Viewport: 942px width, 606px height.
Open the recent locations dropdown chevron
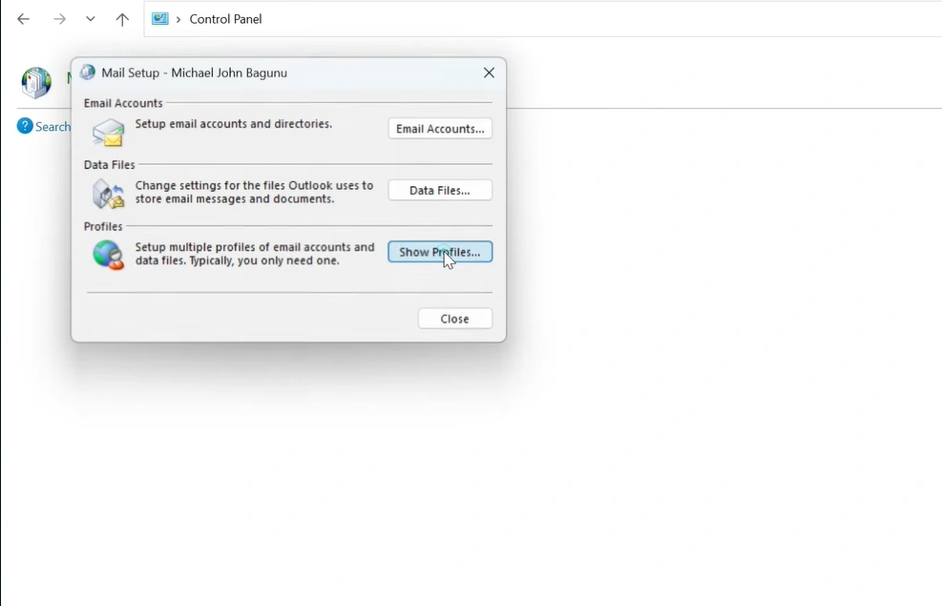[90, 18]
